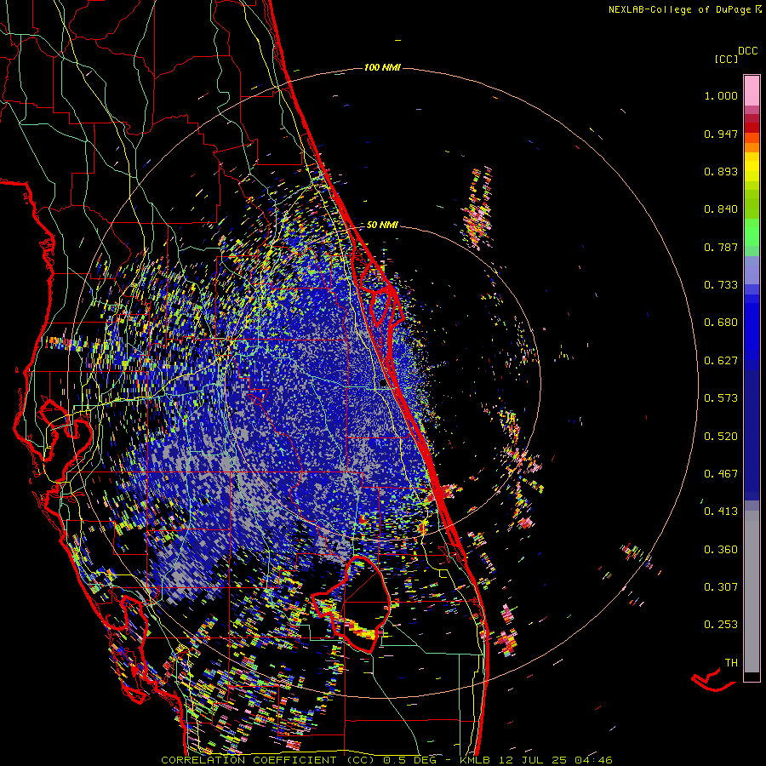Screen dimensions: 766x766
Task: Click the DCC label above the color scale
Action: pos(747,51)
